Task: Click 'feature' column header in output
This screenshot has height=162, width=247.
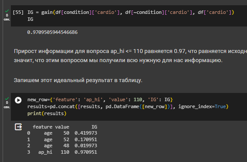Action: [43, 127]
